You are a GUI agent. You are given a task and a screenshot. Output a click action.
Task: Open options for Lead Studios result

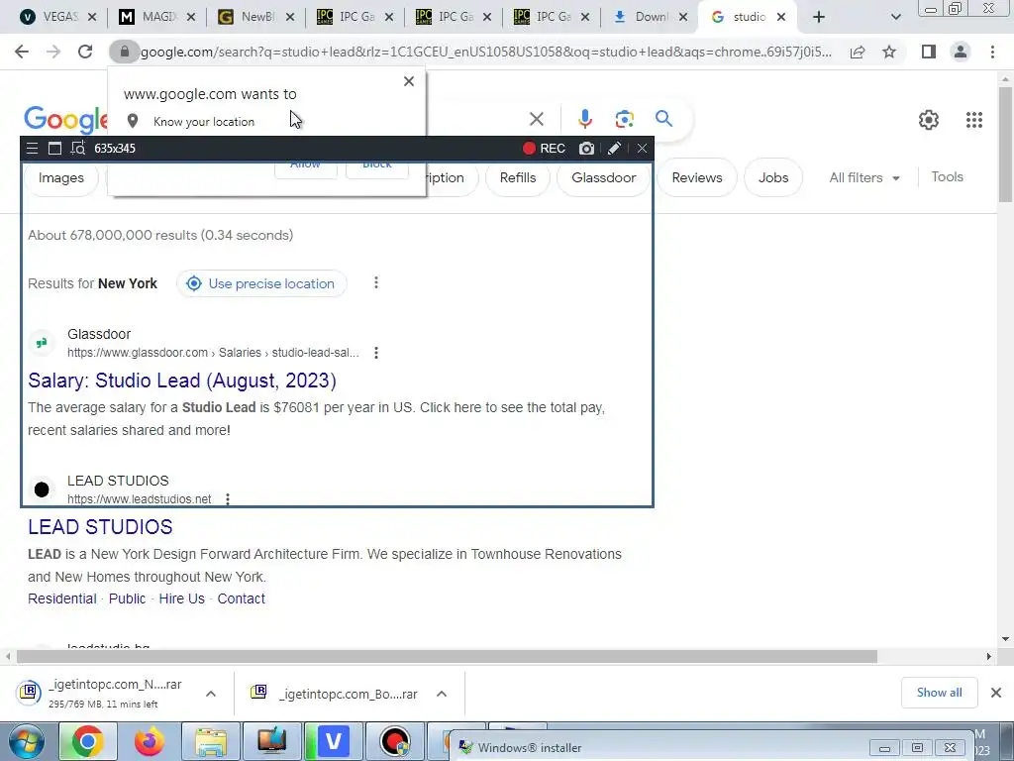228,499
